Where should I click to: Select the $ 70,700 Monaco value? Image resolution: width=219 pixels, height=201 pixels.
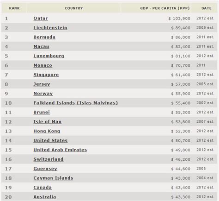[181, 65]
